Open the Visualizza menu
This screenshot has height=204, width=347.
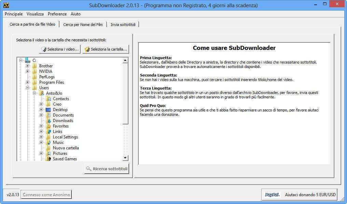pyautogui.click(x=35, y=14)
